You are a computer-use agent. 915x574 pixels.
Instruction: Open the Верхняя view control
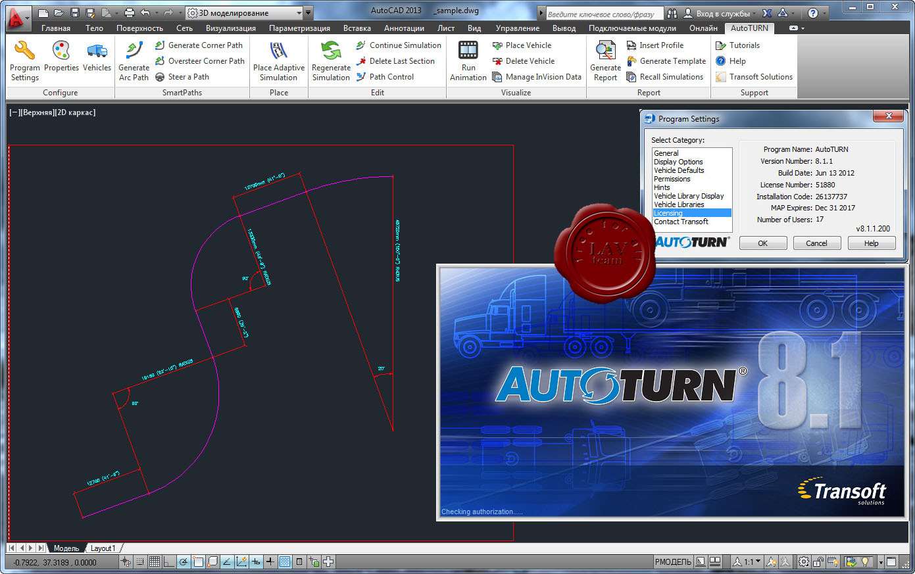click(38, 112)
